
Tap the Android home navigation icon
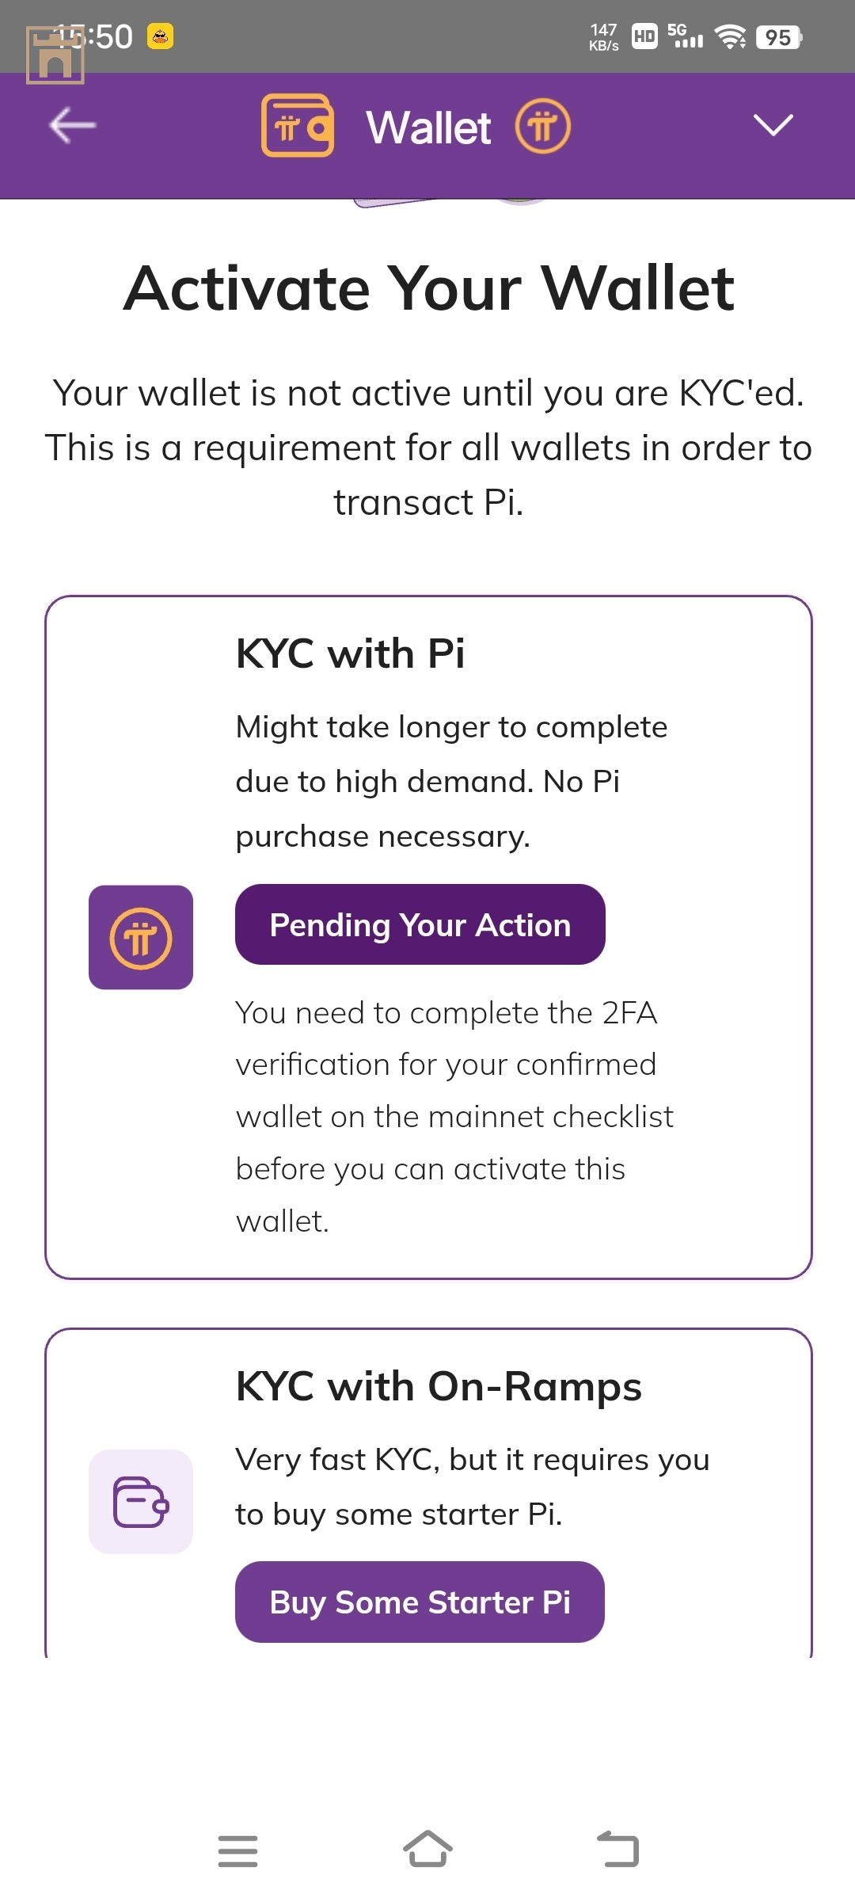pyautogui.click(x=427, y=1849)
